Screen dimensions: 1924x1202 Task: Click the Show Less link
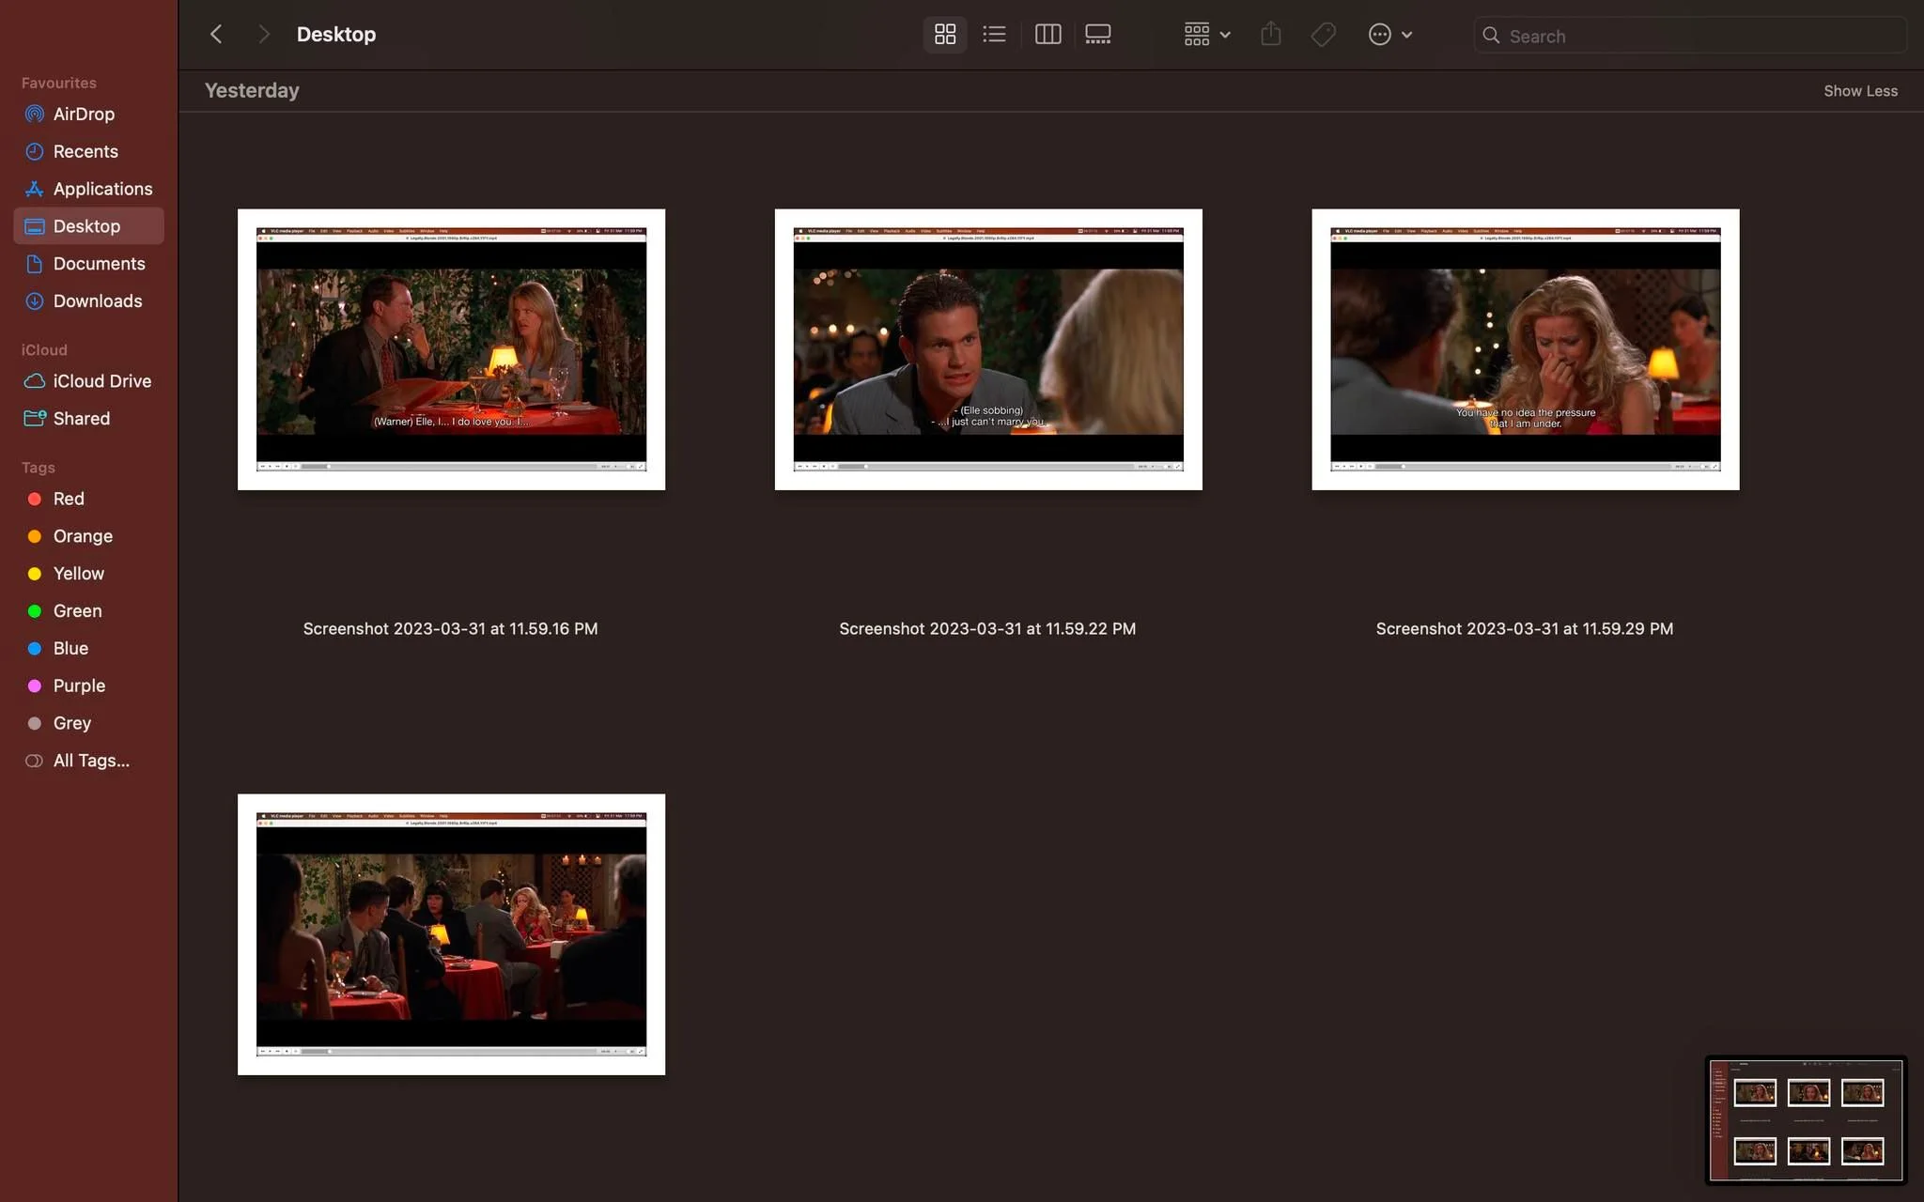(x=1860, y=91)
